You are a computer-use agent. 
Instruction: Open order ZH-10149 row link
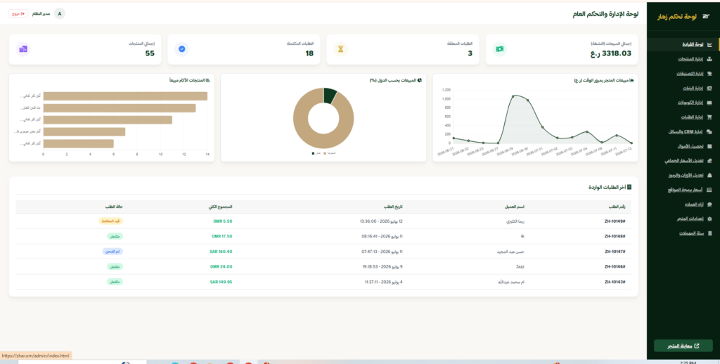coord(618,221)
